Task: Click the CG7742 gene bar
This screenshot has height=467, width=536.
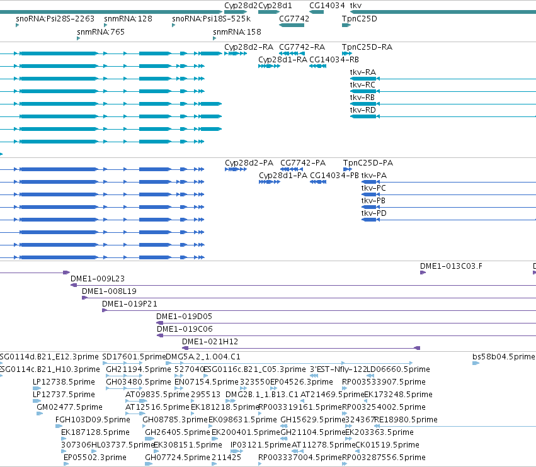Action: [292, 25]
